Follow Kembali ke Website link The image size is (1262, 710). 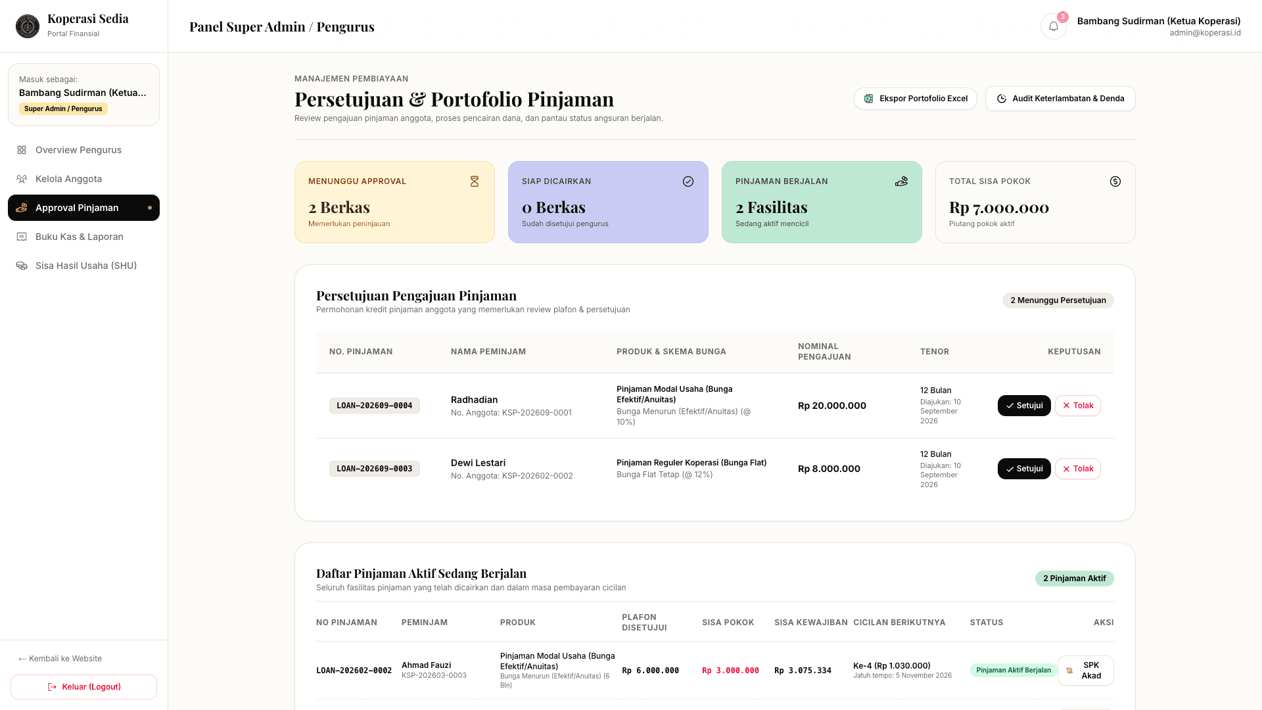[x=60, y=659]
